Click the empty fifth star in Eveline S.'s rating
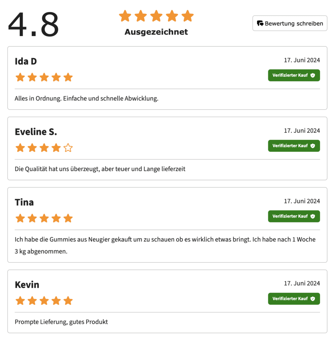The image size is (332, 338). pyautogui.click(x=68, y=148)
